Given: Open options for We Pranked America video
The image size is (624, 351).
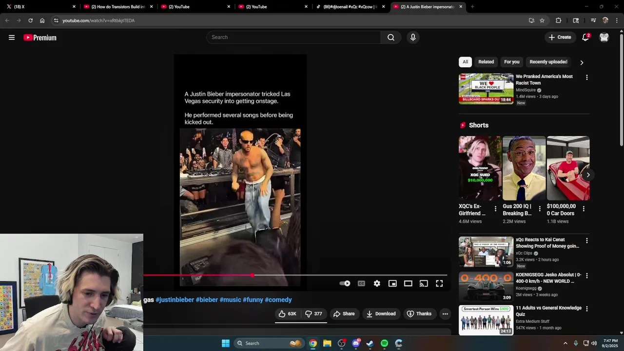Looking at the screenshot, I should pos(586,78).
